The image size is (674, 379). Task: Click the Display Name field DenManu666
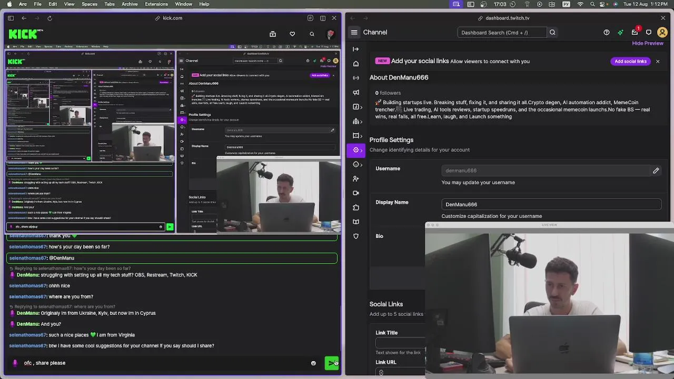551,204
